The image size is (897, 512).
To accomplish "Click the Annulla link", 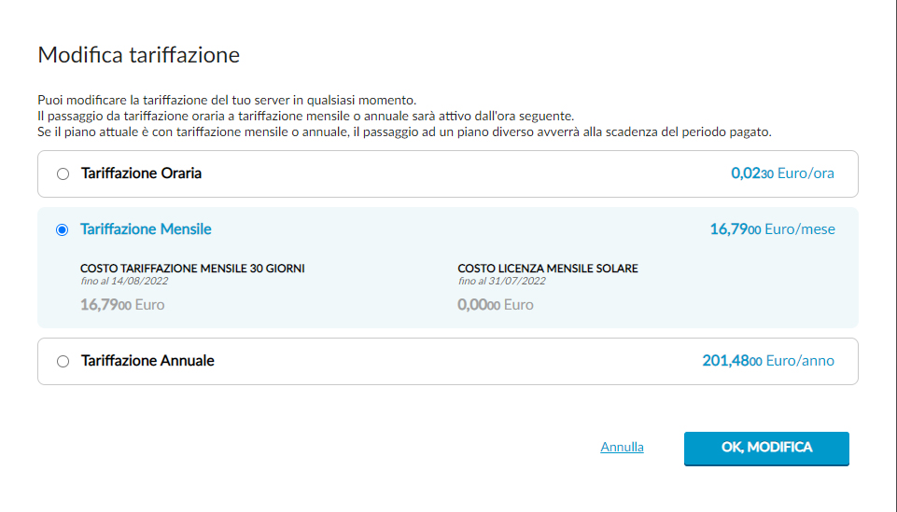I will (622, 447).
